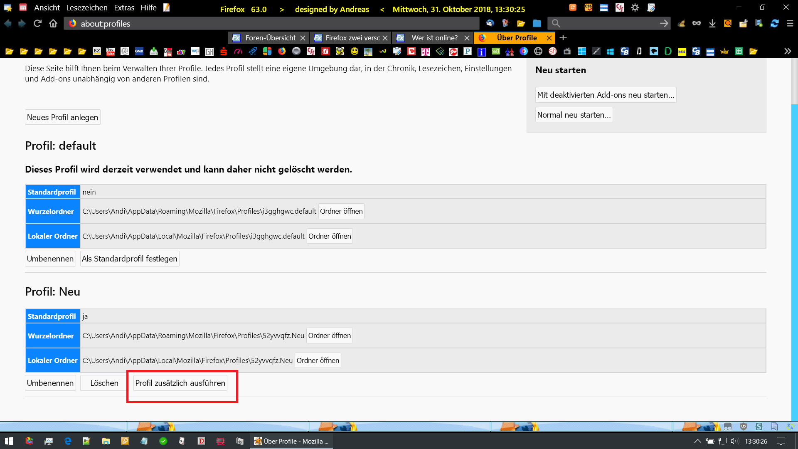Viewport: 798px width, 449px height.
Task: Click Neues Profil anlegen button
Action: [62, 117]
